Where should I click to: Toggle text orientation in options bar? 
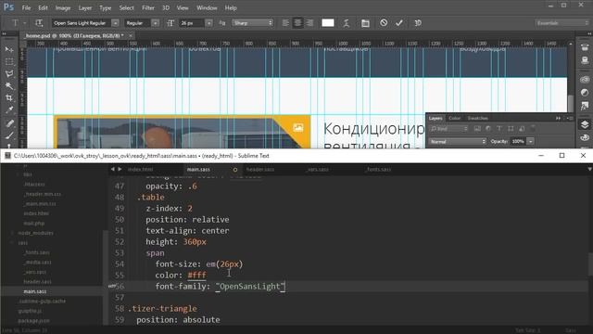39,23
